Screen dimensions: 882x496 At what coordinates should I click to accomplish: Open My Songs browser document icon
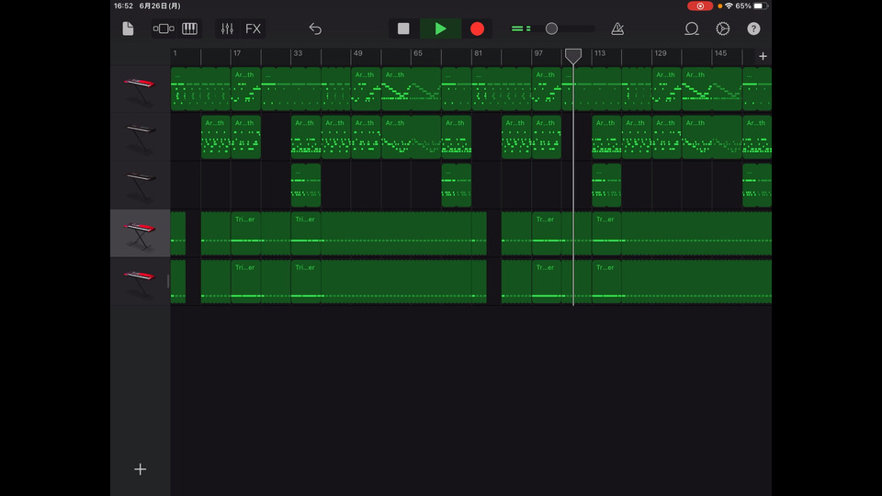pyautogui.click(x=129, y=28)
